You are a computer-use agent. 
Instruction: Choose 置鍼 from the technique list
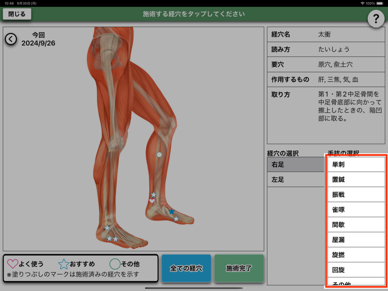(355, 180)
